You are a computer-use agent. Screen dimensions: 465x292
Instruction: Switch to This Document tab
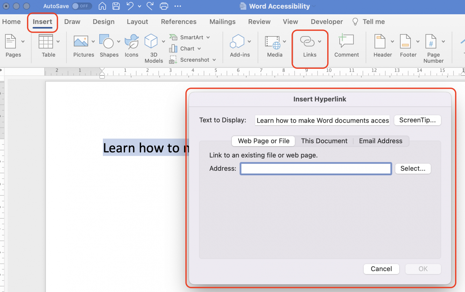[324, 141]
